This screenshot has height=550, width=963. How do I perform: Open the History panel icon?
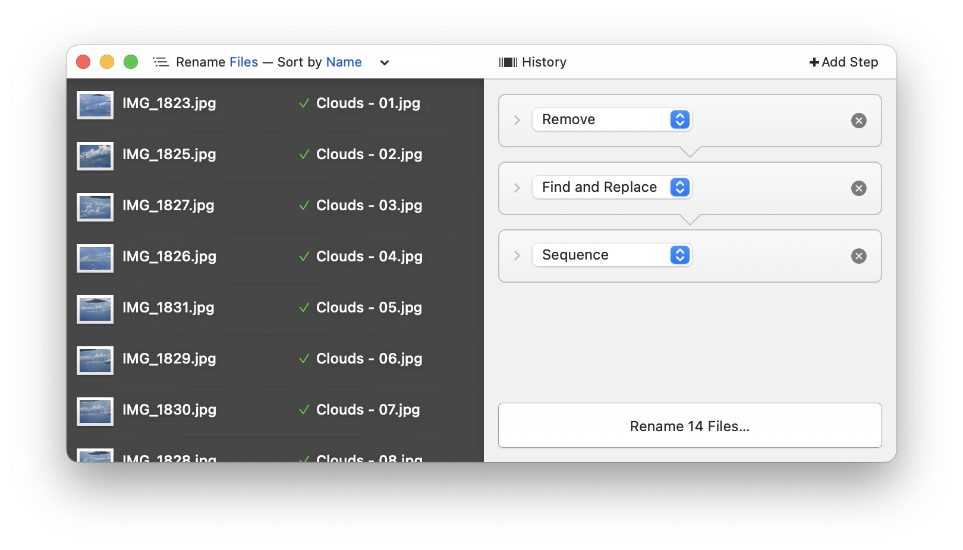pyautogui.click(x=508, y=62)
